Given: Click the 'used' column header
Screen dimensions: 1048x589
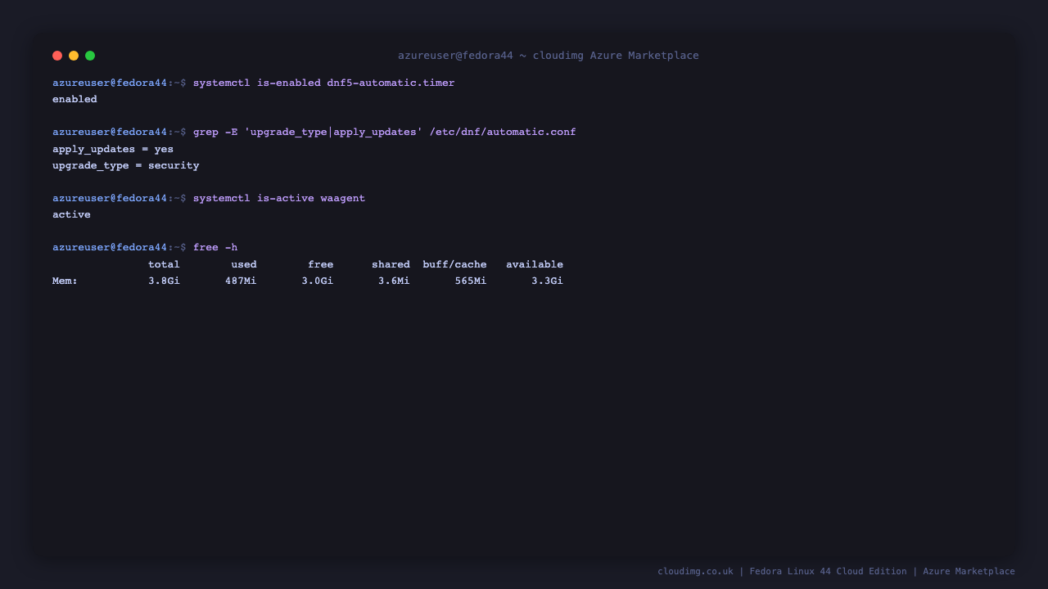Looking at the screenshot, I should tap(244, 264).
